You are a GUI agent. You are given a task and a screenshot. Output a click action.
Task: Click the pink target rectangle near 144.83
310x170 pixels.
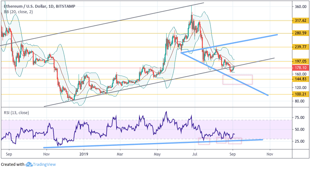[x=238, y=80]
